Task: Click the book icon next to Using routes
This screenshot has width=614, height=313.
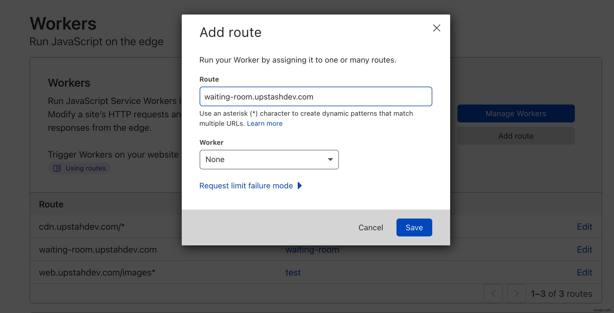Action: coord(57,168)
